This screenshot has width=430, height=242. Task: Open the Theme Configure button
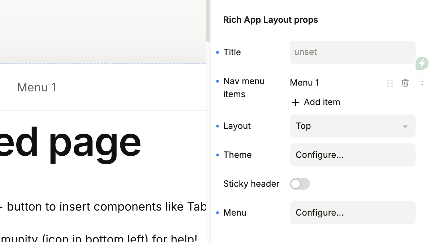point(352,155)
